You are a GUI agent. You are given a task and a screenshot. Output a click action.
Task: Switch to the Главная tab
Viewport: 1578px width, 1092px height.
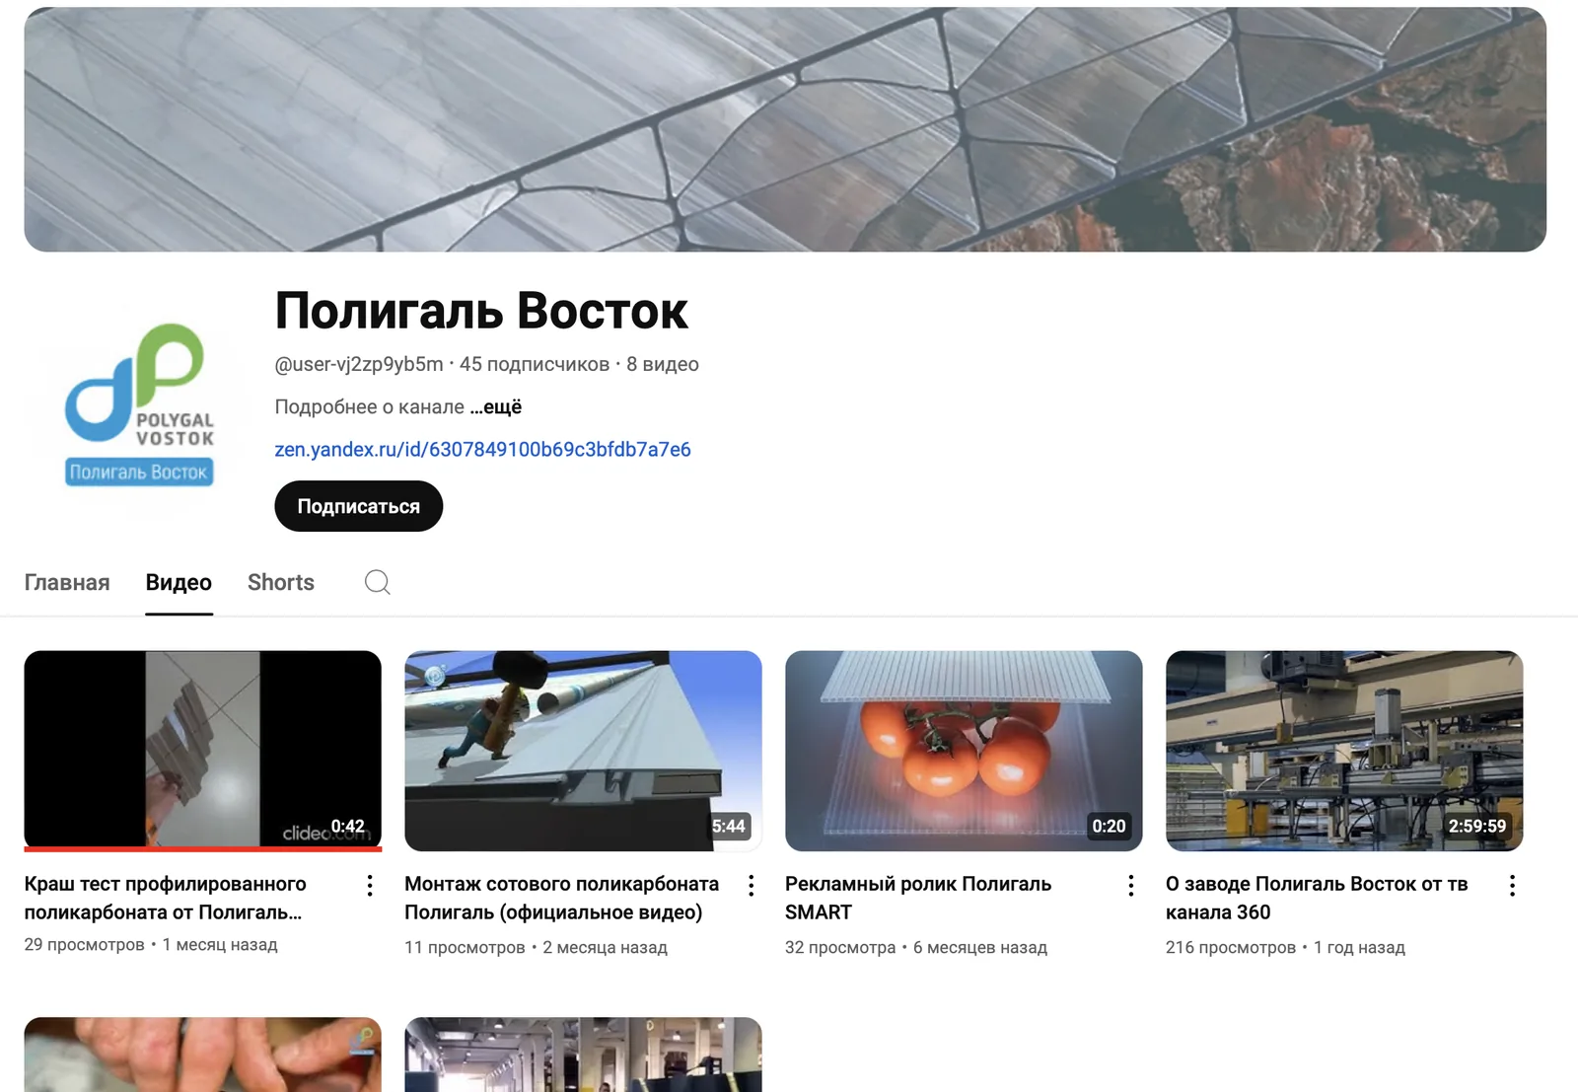pyautogui.click(x=67, y=582)
